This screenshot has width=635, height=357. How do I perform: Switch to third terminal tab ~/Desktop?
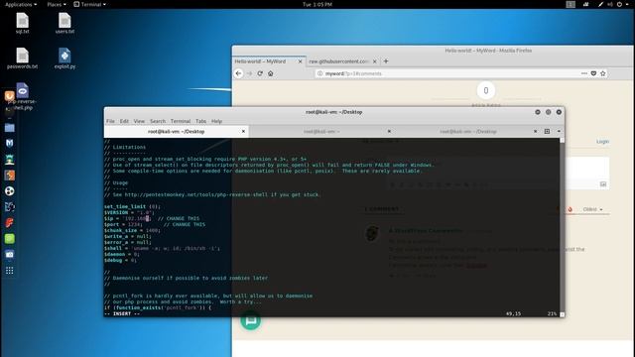(468, 132)
